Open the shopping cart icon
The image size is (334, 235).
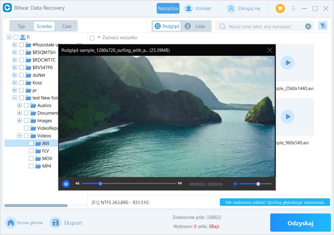pyautogui.click(x=280, y=8)
